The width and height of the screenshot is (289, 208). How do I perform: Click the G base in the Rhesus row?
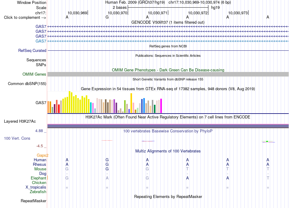pos(107,164)
